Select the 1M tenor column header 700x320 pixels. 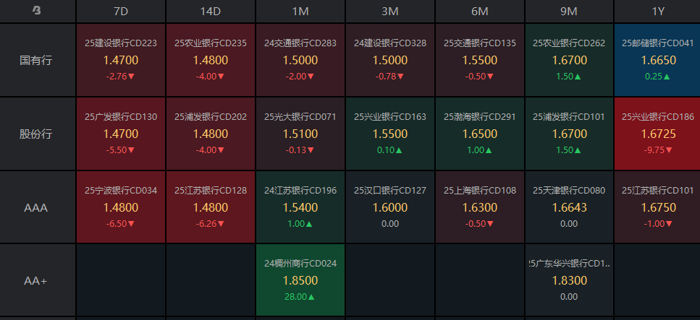pos(300,11)
